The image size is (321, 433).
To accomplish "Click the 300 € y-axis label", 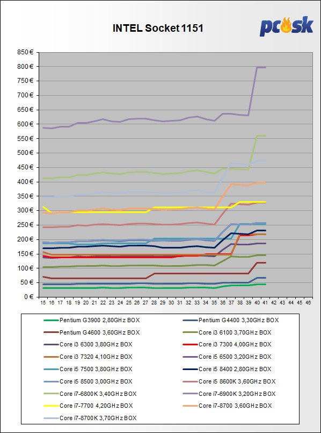I will tap(26, 210).
